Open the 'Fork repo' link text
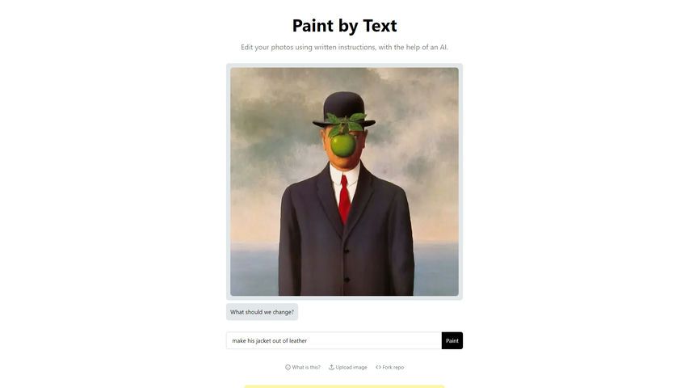This screenshot has height=388, width=689. tap(393, 367)
